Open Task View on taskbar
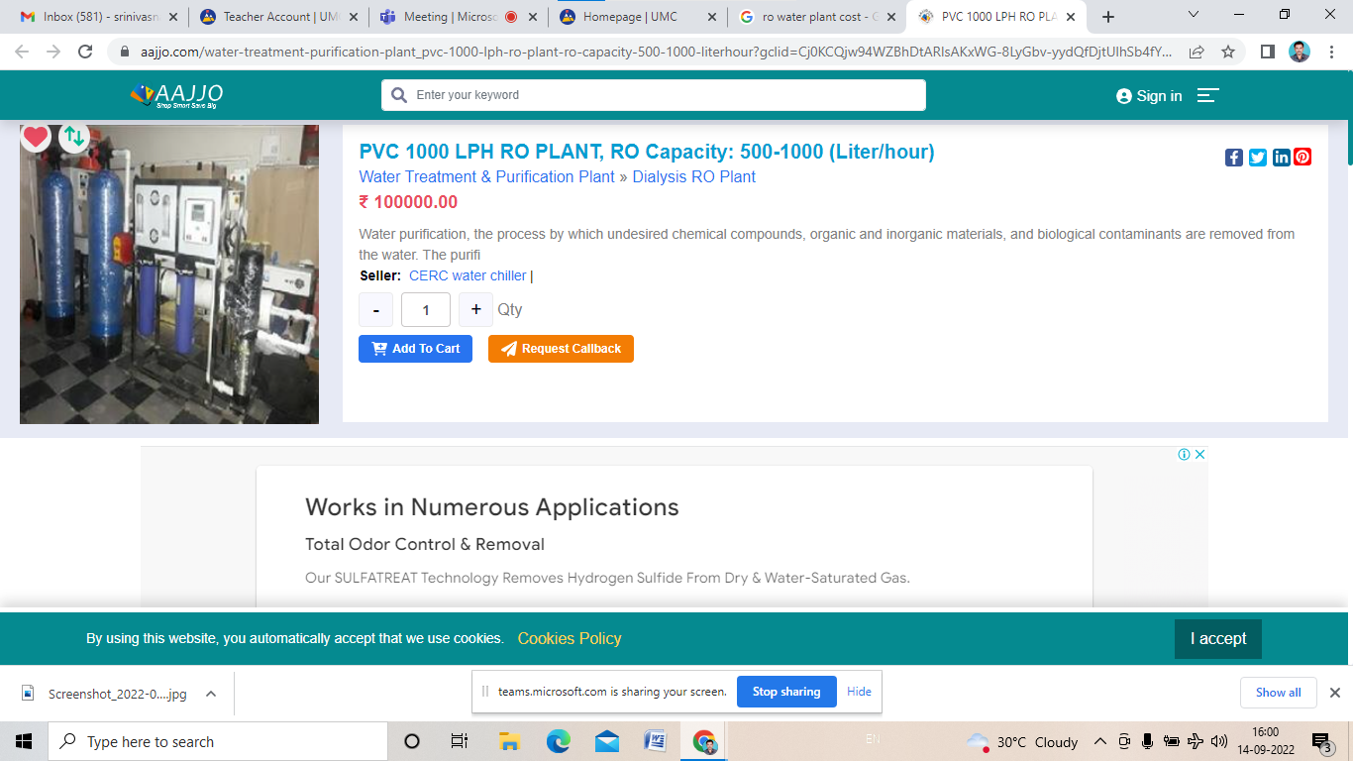Viewport: 1353px width, 761px height. [460, 741]
